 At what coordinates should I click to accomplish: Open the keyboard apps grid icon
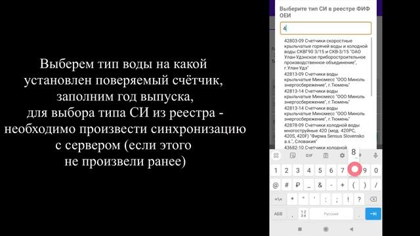[x=276, y=155]
